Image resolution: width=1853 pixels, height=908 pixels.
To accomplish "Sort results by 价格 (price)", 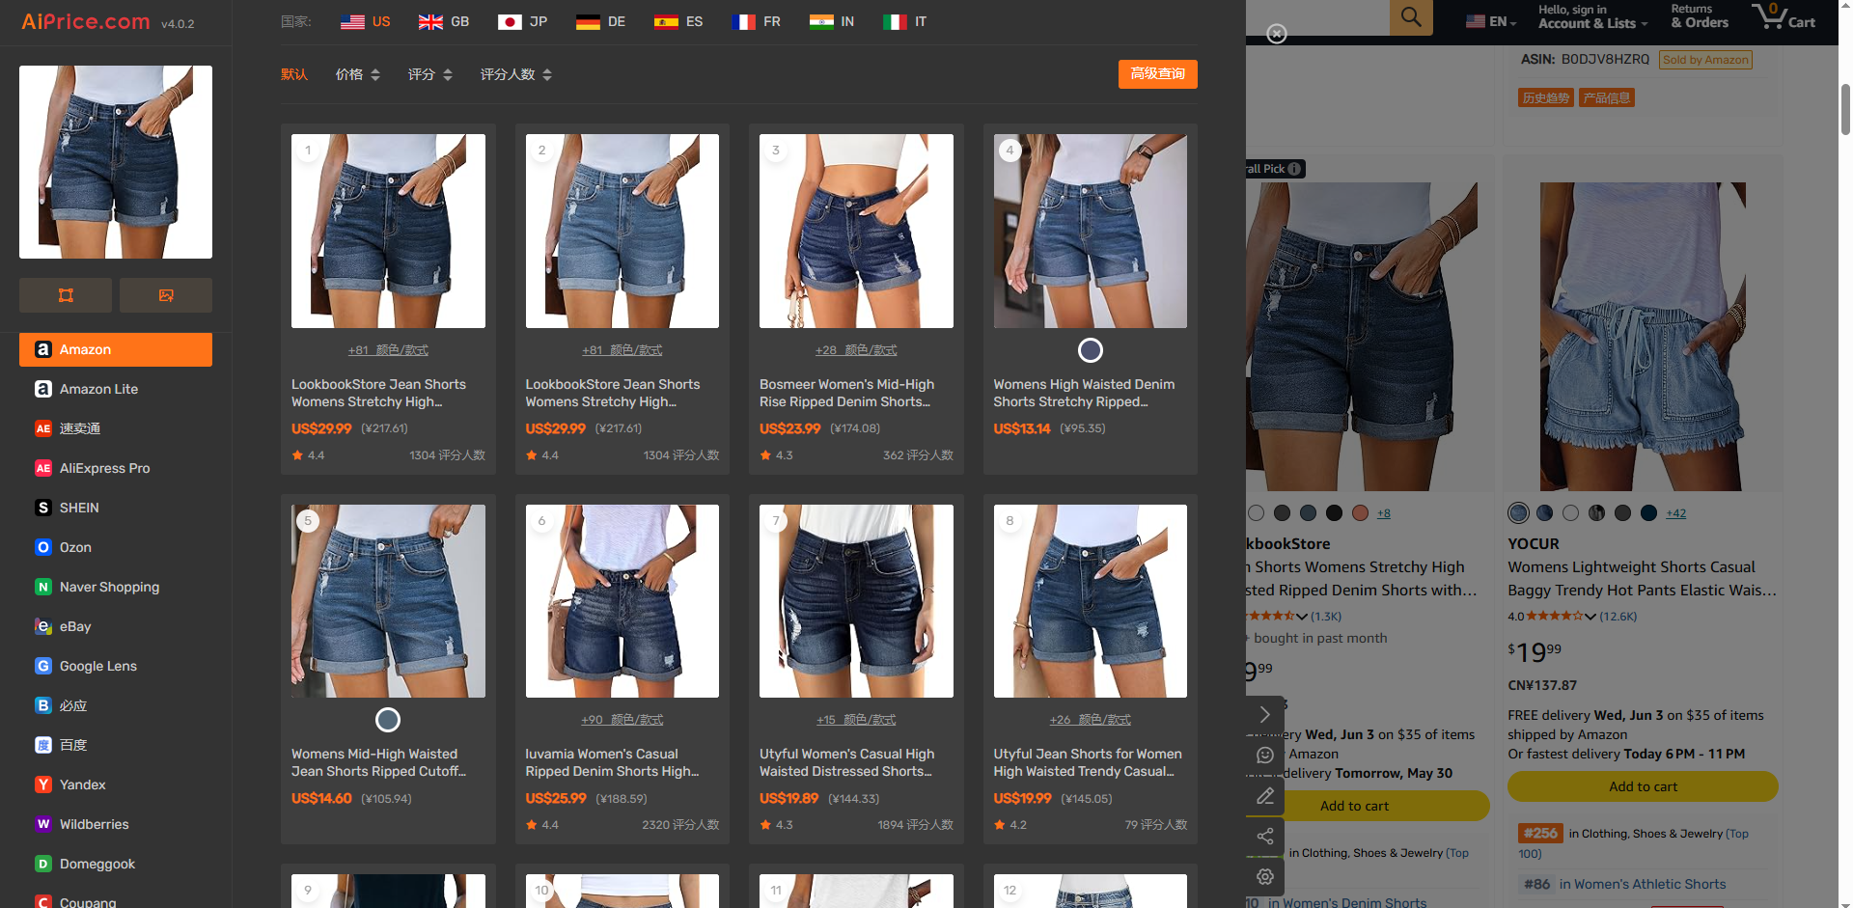I will (358, 74).
